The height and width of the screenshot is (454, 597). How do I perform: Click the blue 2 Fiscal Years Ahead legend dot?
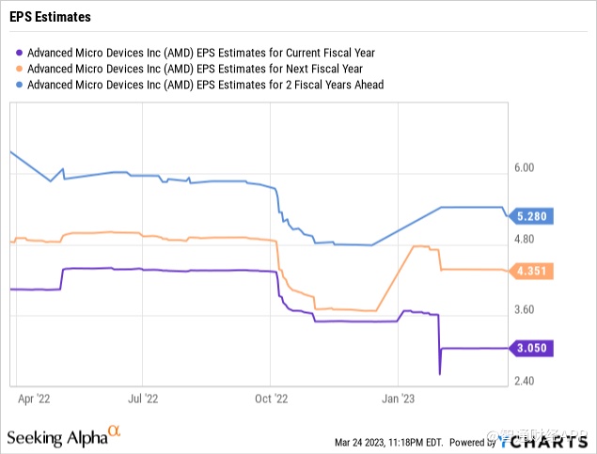pyautogui.click(x=21, y=85)
